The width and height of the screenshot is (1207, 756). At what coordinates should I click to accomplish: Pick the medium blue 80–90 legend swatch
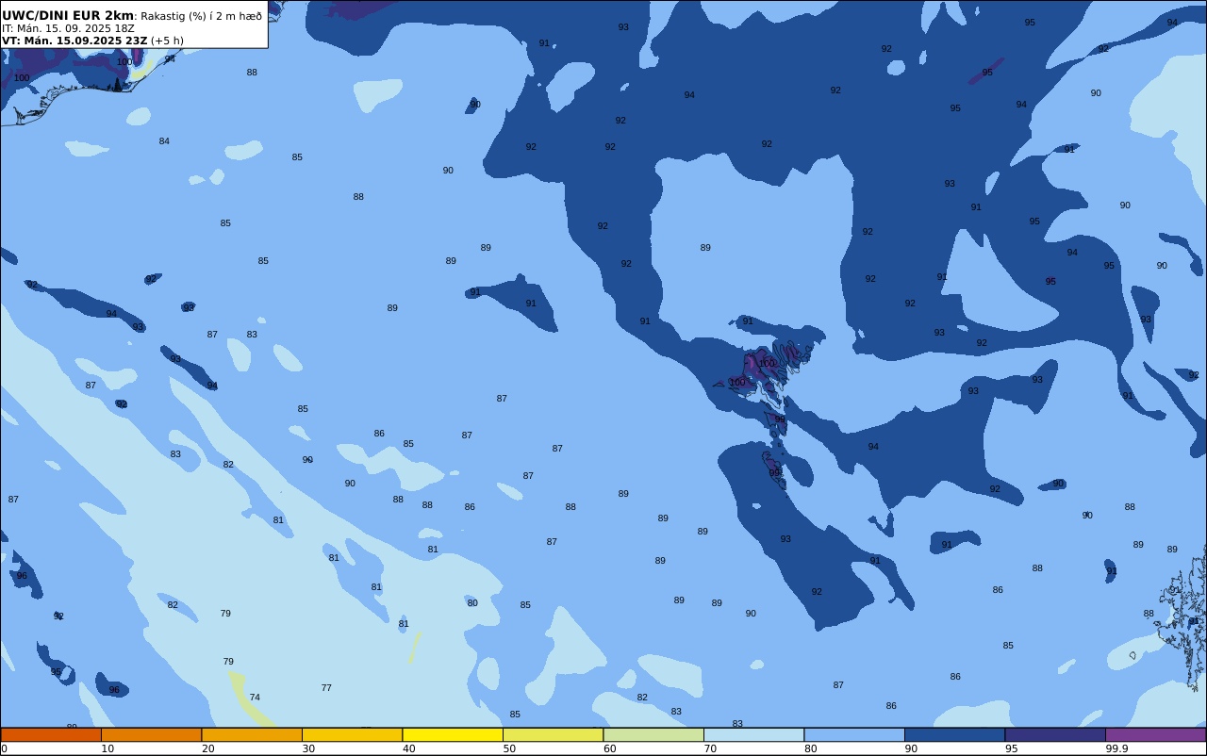[854, 734]
